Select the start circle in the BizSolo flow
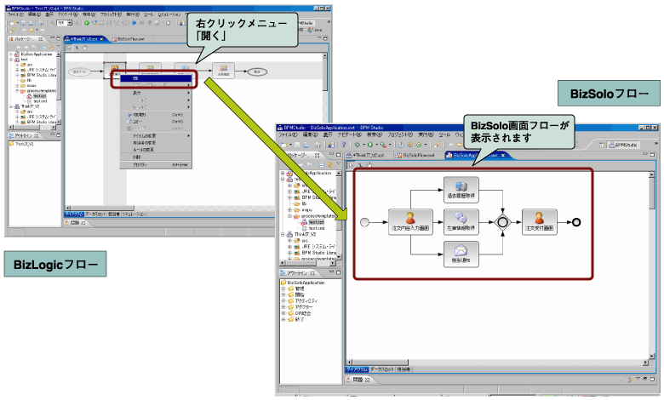Screen dimensions: 664x400 364,222
